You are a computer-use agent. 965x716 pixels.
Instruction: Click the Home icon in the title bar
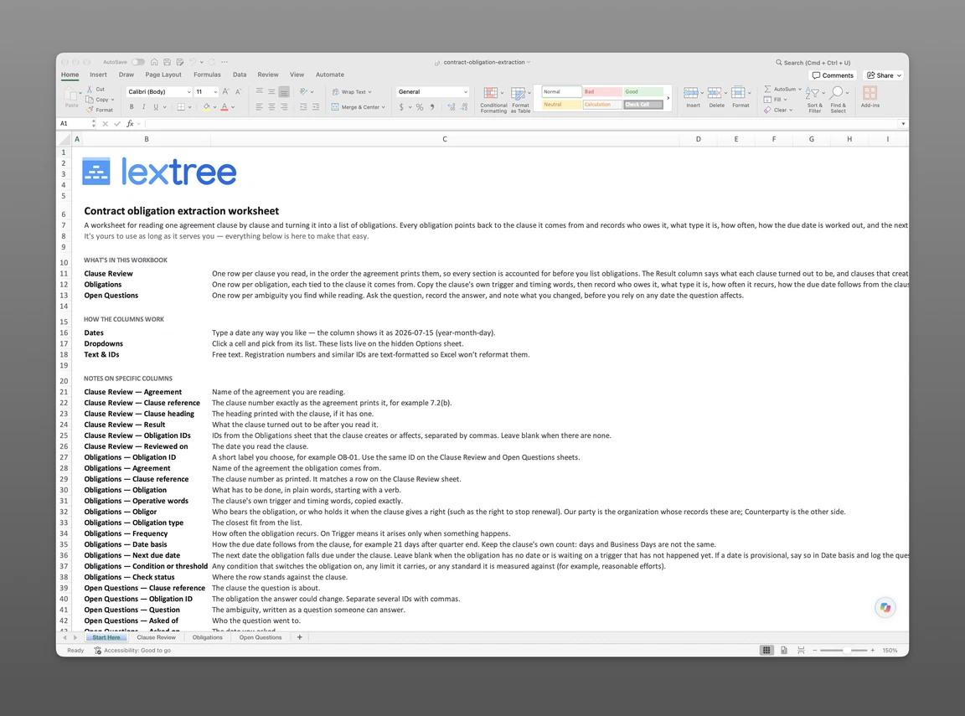tap(154, 62)
